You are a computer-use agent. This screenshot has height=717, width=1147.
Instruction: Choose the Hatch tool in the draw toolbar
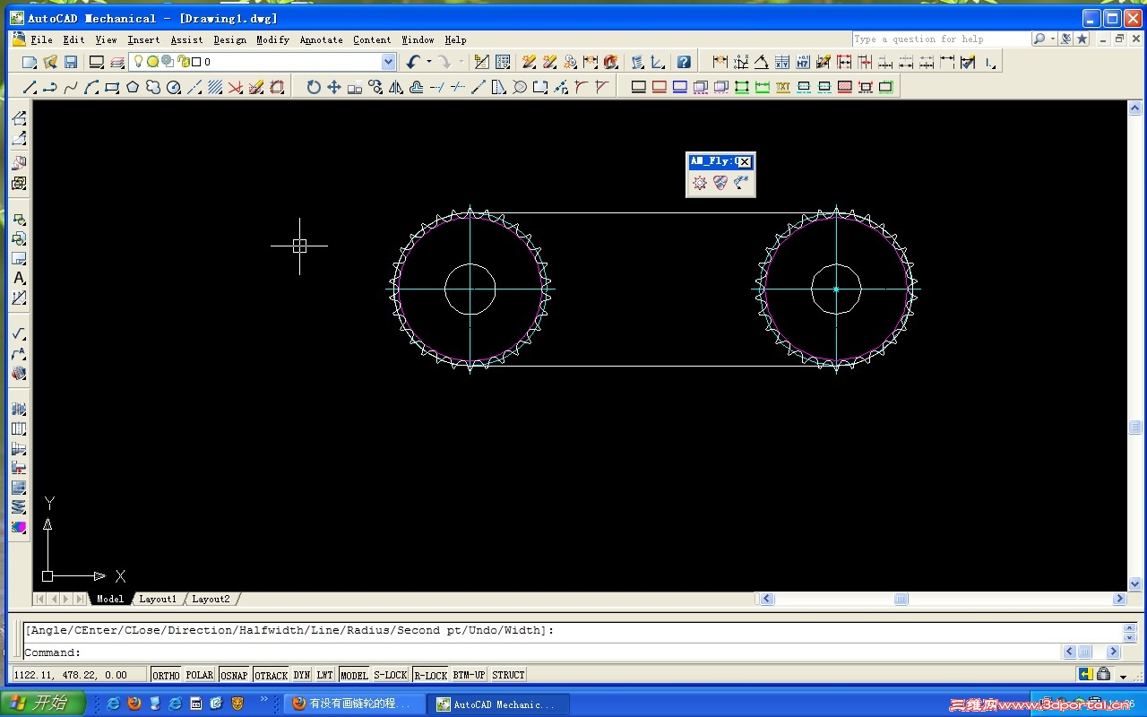tap(215, 87)
